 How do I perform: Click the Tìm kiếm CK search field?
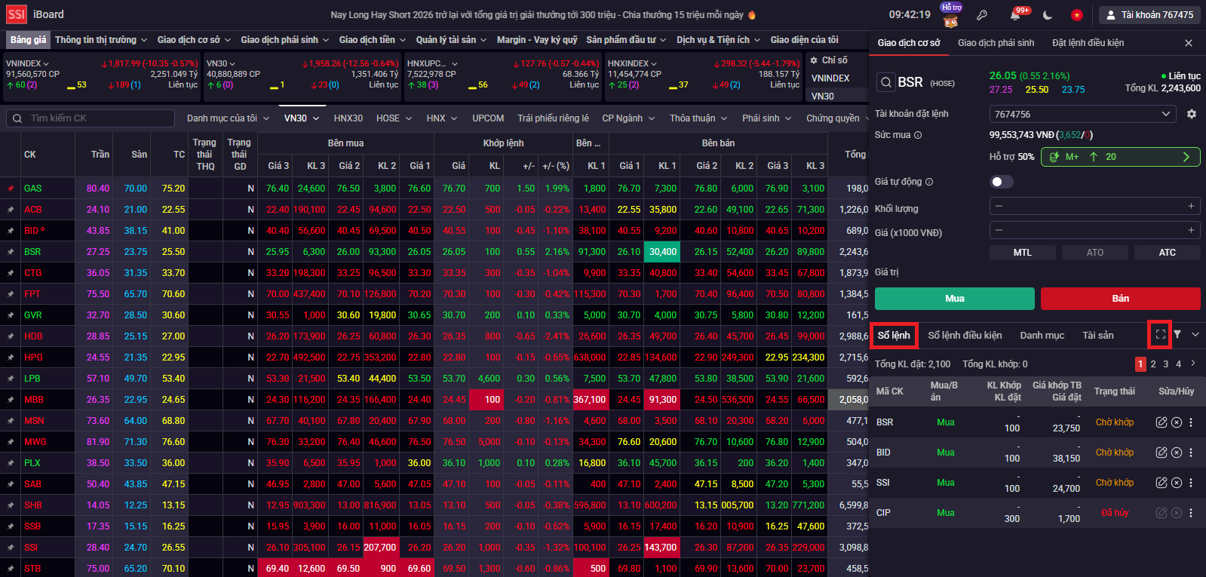coord(92,118)
